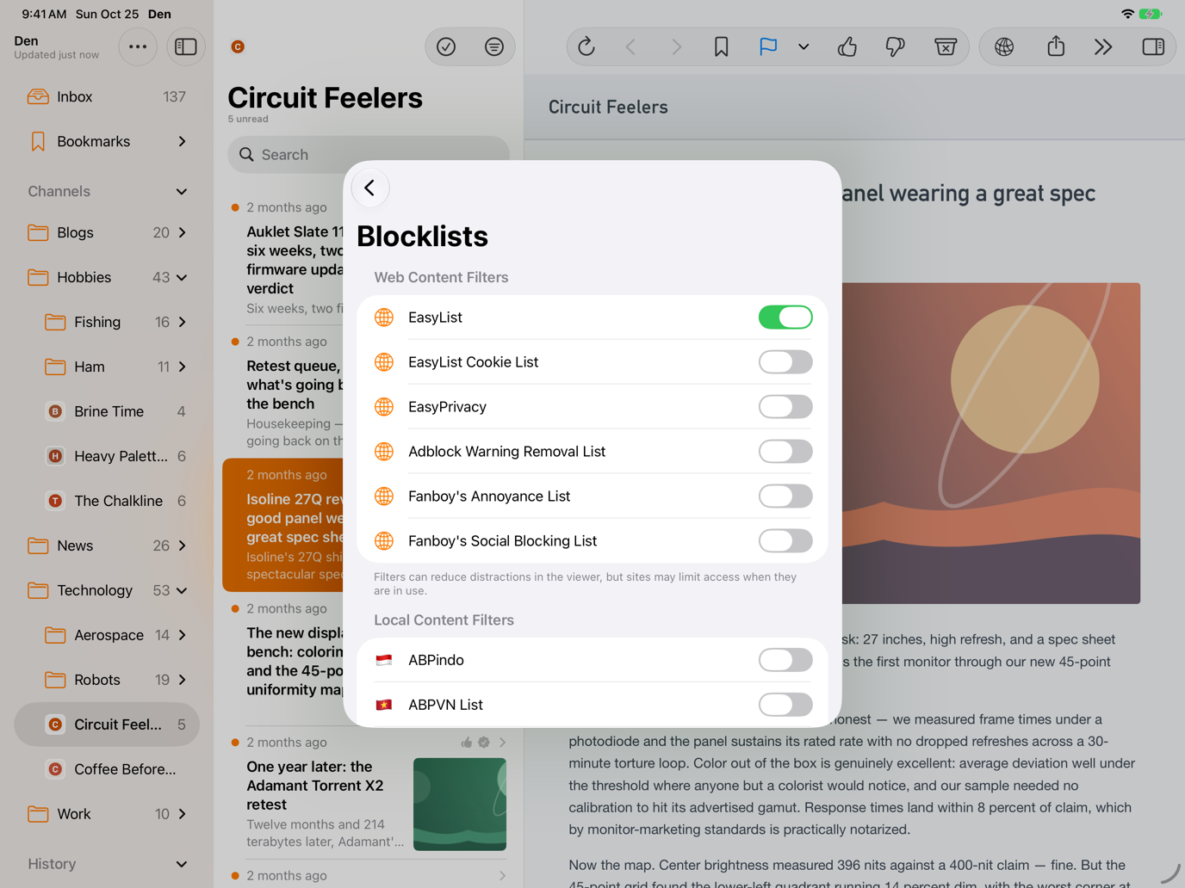Viewport: 1185px width, 888px height.
Task: Click green thumbnail of Adamant Torrent article
Action: pyautogui.click(x=460, y=805)
